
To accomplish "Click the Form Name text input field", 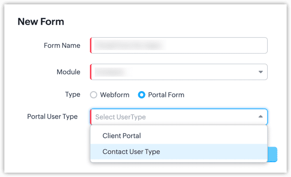I will (179, 45).
